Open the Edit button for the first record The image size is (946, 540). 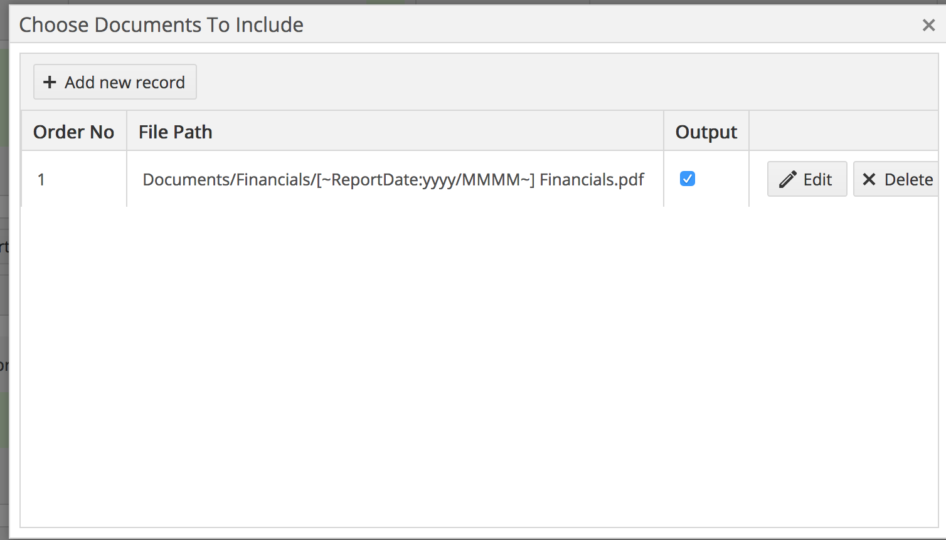click(x=807, y=179)
